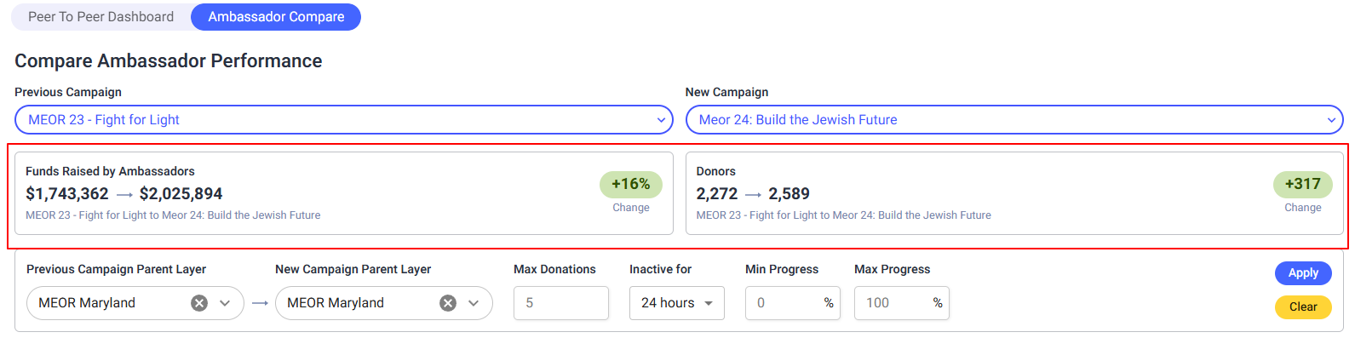Switch to Peer To Peer Dashboard tab
The image size is (1355, 338).
(x=100, y=17)
